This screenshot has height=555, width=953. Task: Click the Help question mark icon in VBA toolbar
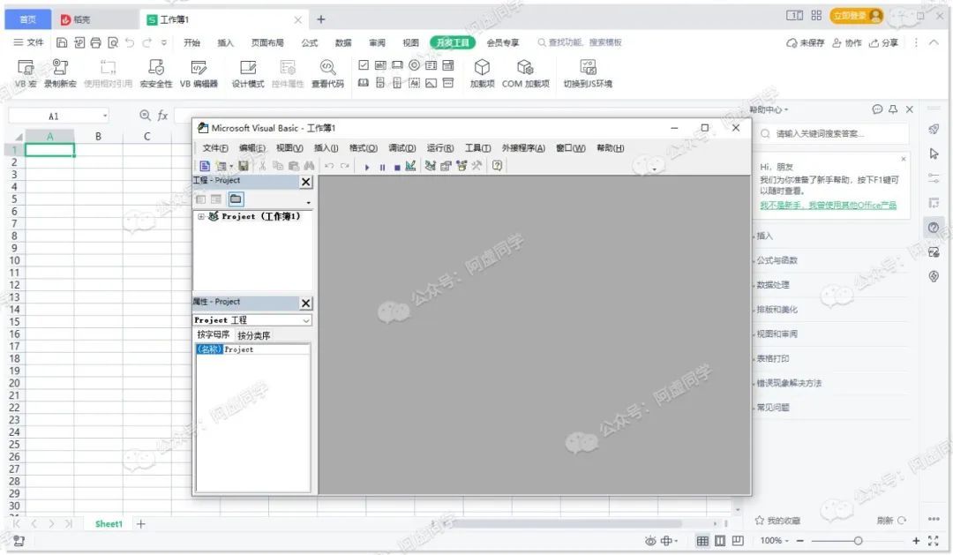[x=498, y=166]
